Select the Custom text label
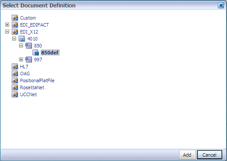227x161 pixels. tap(28, 18)
